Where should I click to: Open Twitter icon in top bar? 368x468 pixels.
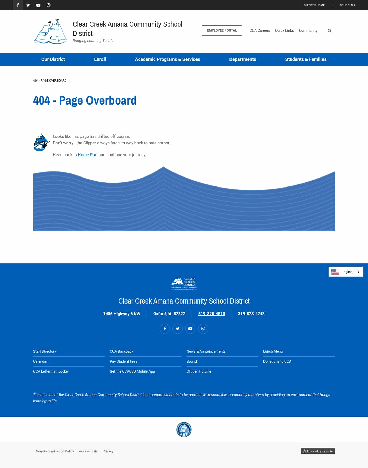[28, 5]
